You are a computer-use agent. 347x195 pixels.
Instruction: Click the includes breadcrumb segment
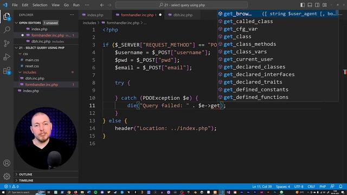(x=89, y=23)
